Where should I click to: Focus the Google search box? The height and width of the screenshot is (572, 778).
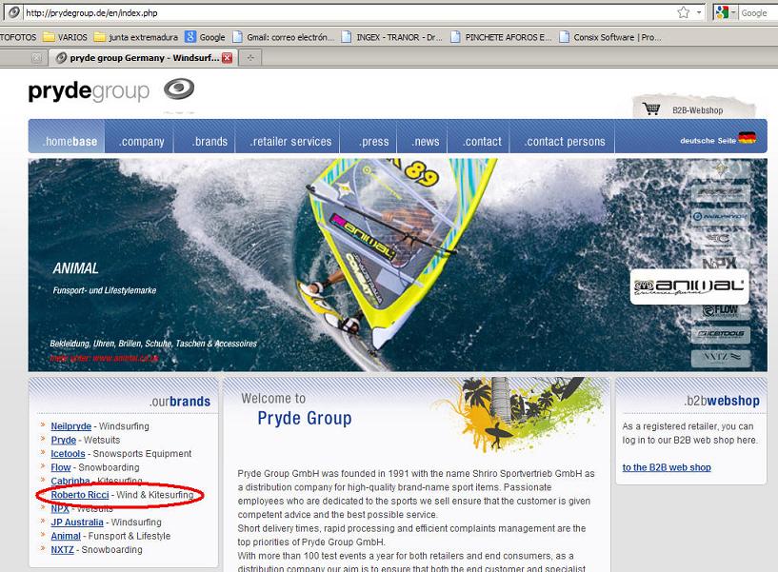[758, 13]
